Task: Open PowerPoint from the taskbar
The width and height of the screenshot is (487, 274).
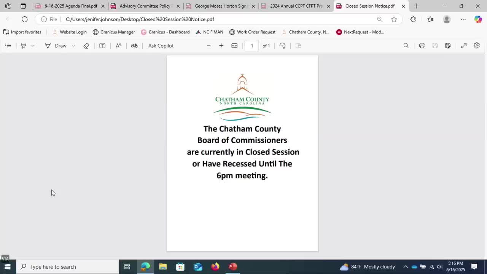Action: pos(233,267)
